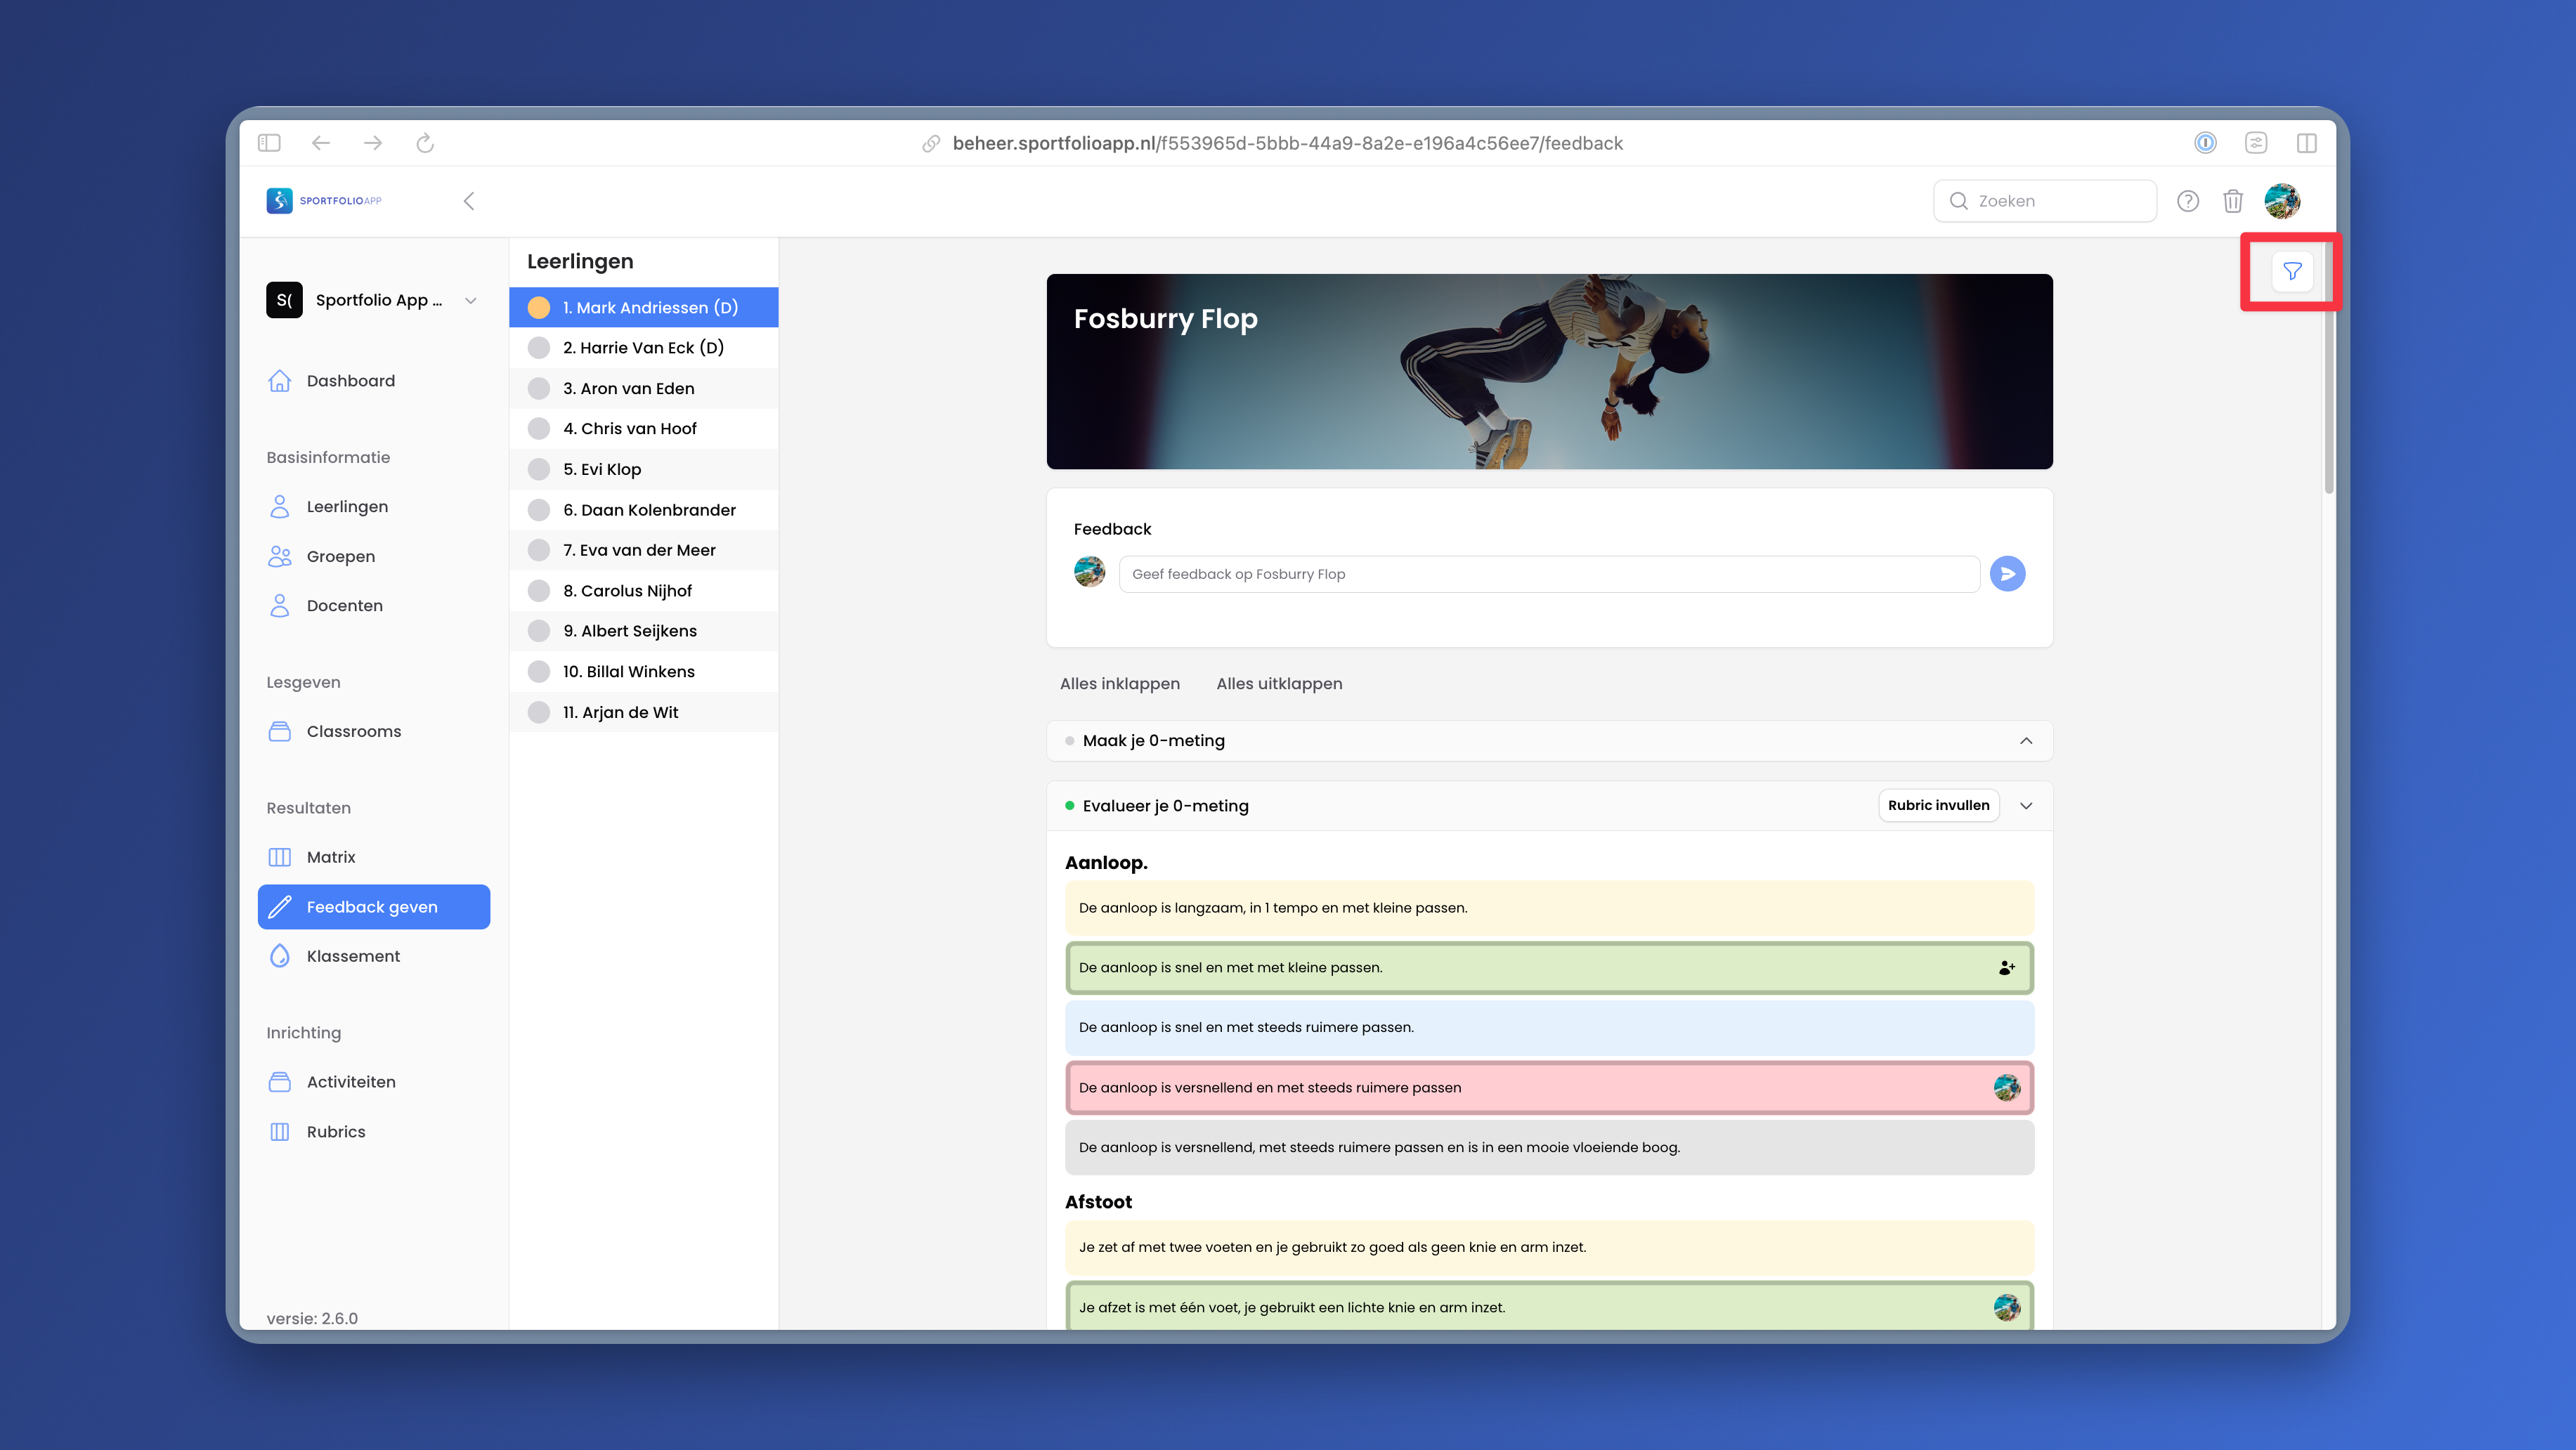Expand chevron next to Rubric invullen
Image resolution: width=2576 pixels, height=1450 pixels.
point(2025,806)
